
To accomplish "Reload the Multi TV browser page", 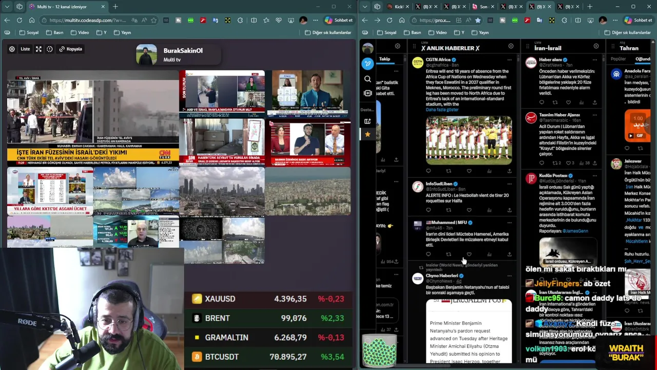I will point(19,20).
